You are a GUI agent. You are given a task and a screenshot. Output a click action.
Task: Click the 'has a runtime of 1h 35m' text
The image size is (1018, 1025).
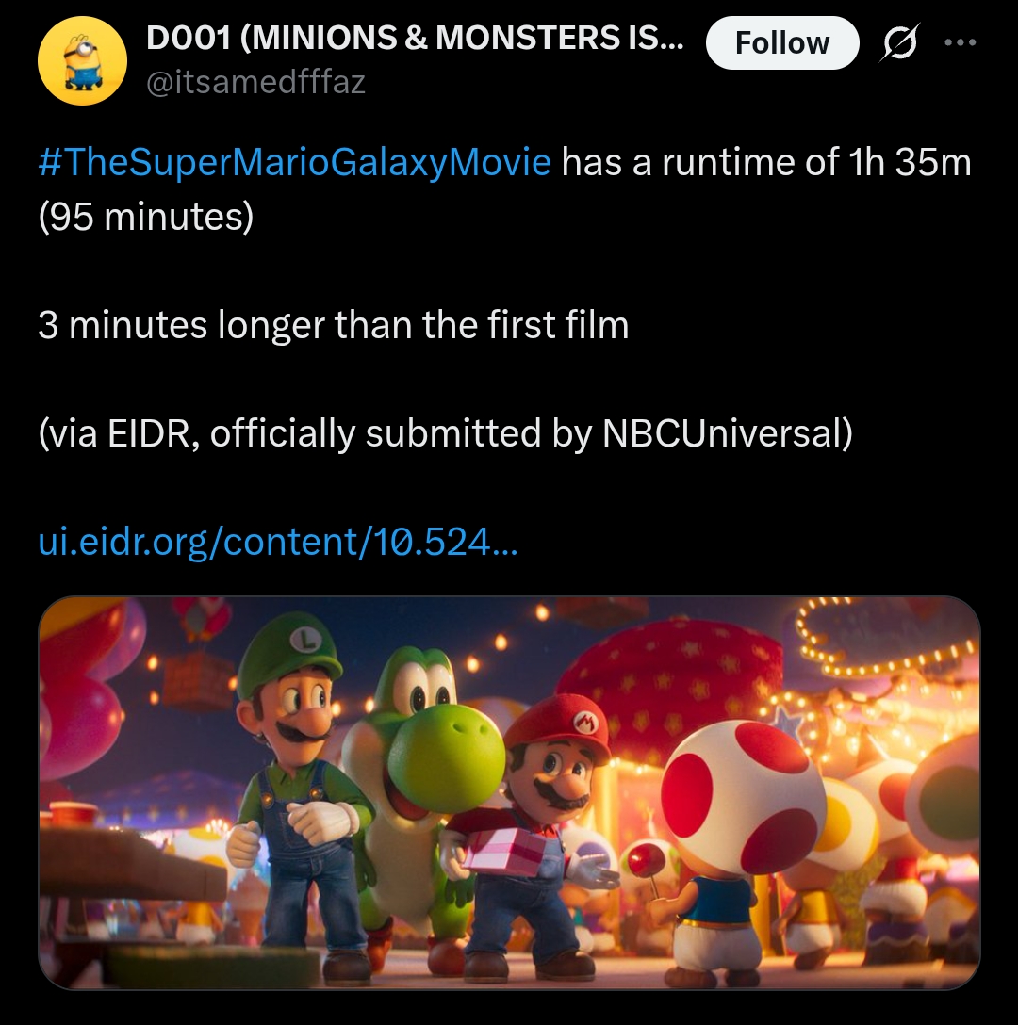765,163
